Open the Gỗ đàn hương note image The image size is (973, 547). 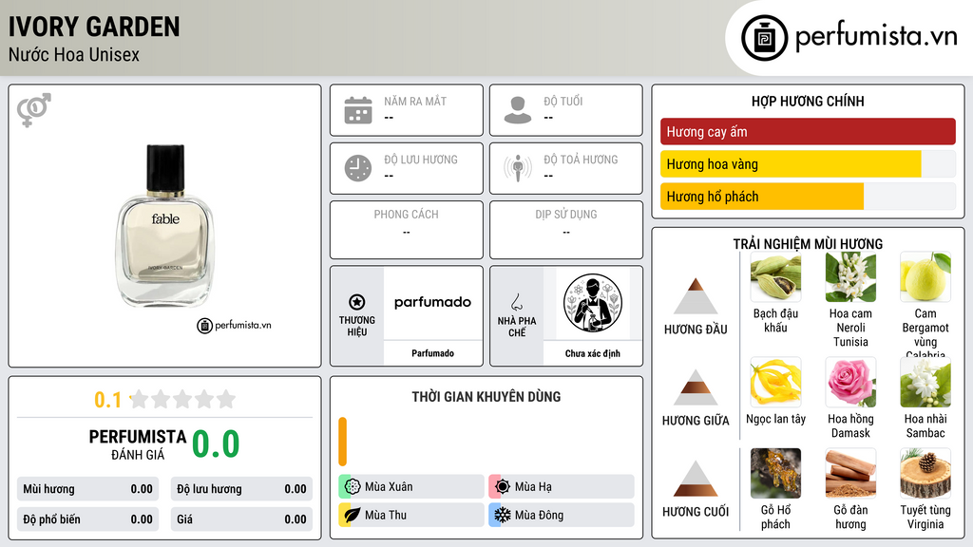tap(850, 474)
